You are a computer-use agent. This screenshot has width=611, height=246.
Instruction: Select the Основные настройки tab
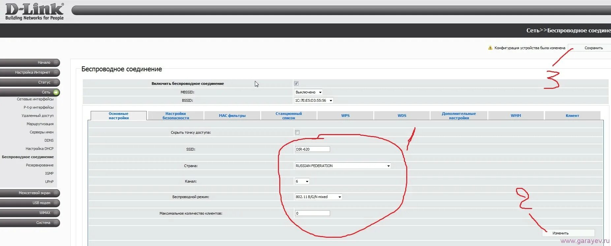pyautogui.click(x=119, y=116)
